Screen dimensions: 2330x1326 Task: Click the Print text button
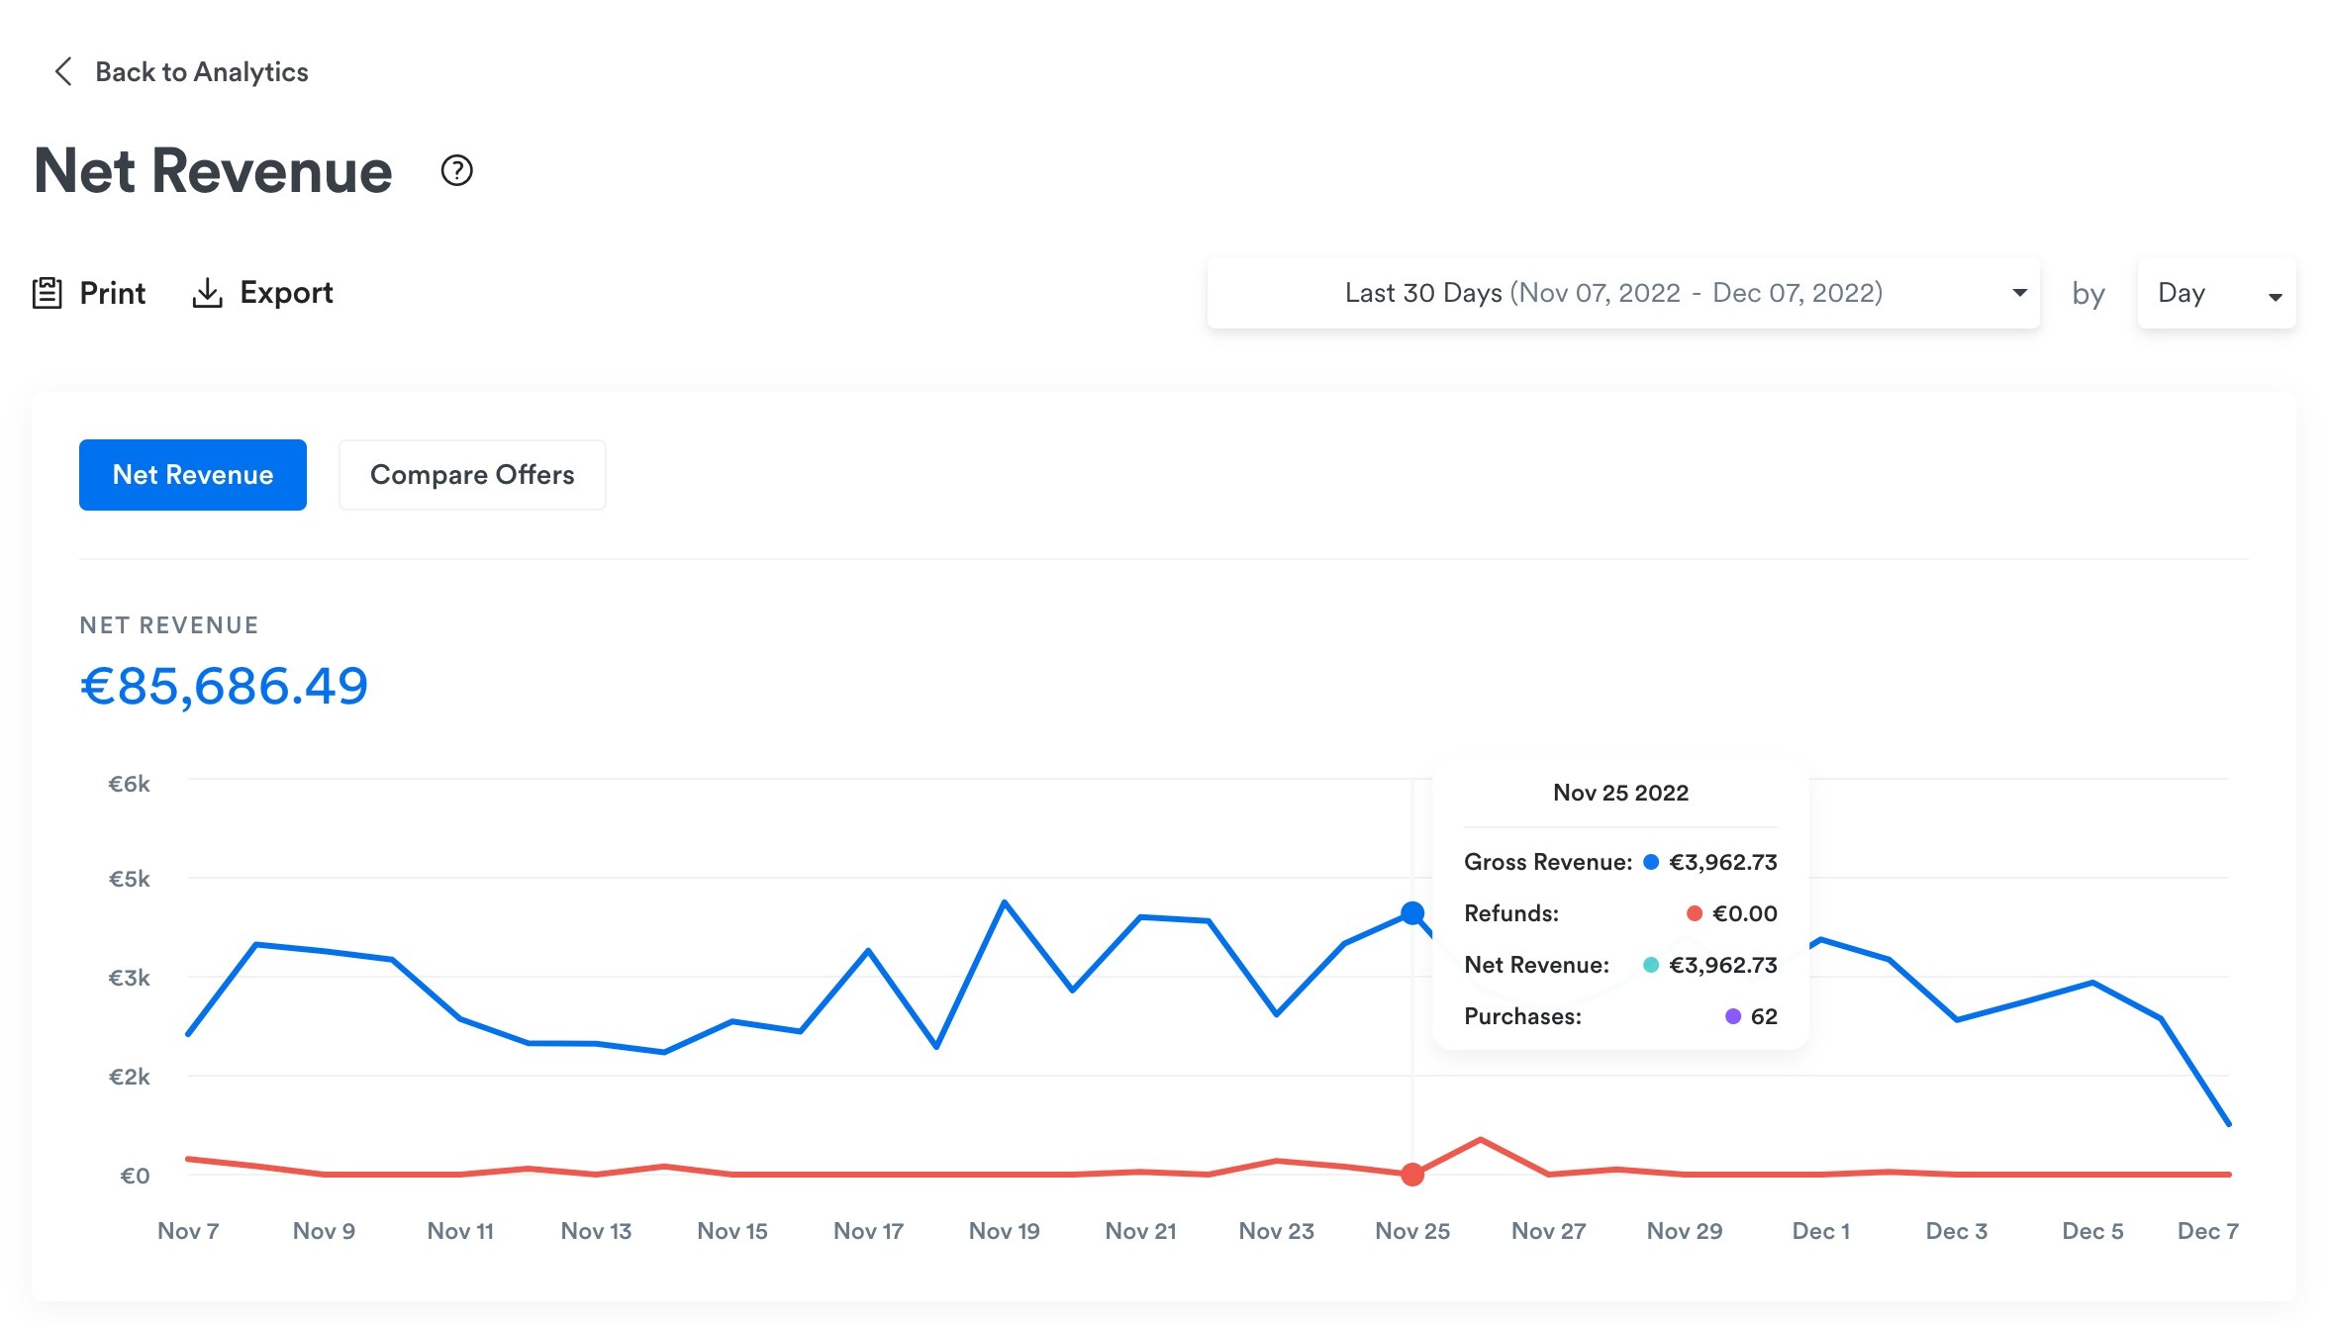[112, 293]
